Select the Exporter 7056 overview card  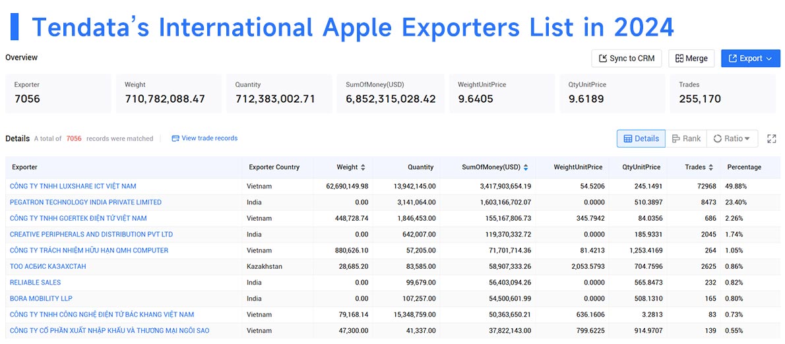click(x=58, y=94)
